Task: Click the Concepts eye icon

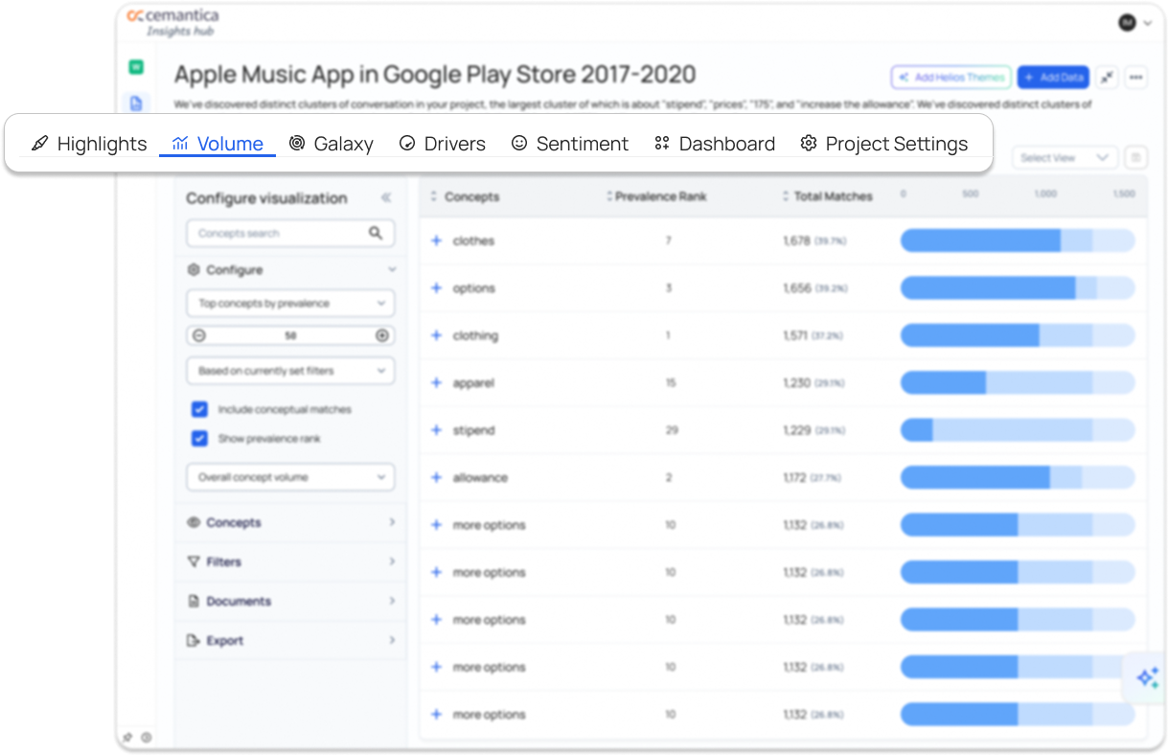Action: [194, 522]
